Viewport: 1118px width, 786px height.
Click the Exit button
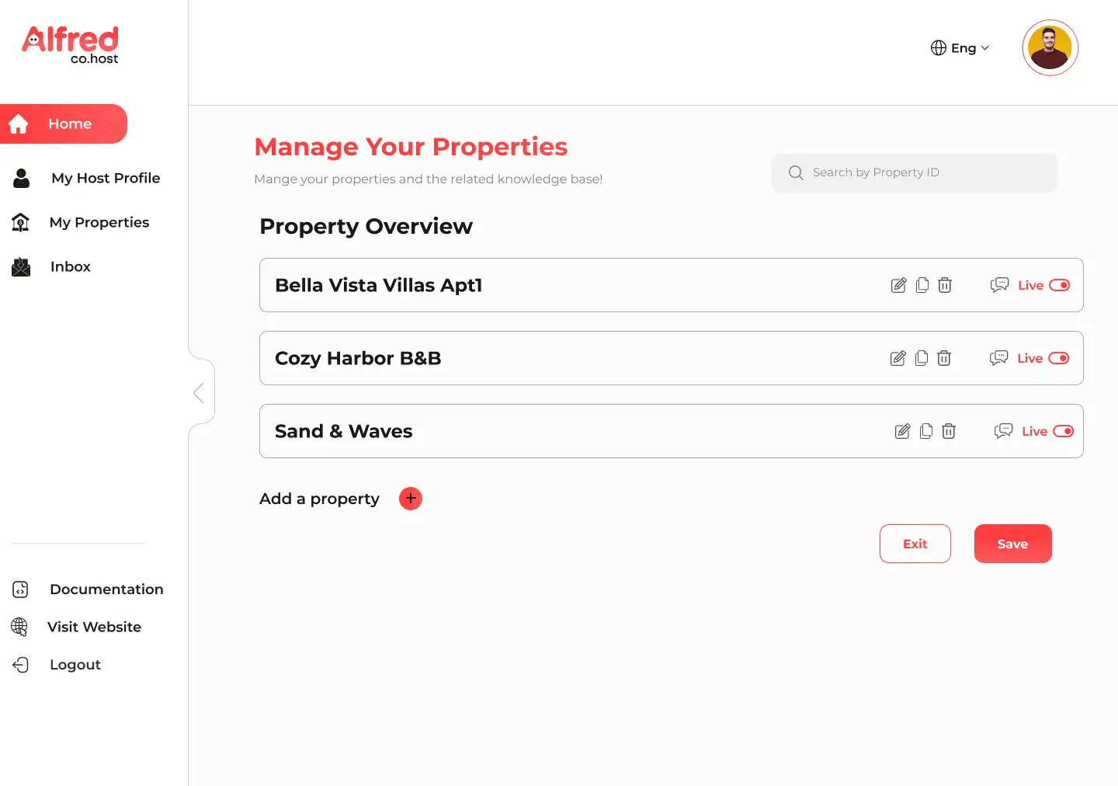click(915, 544)
